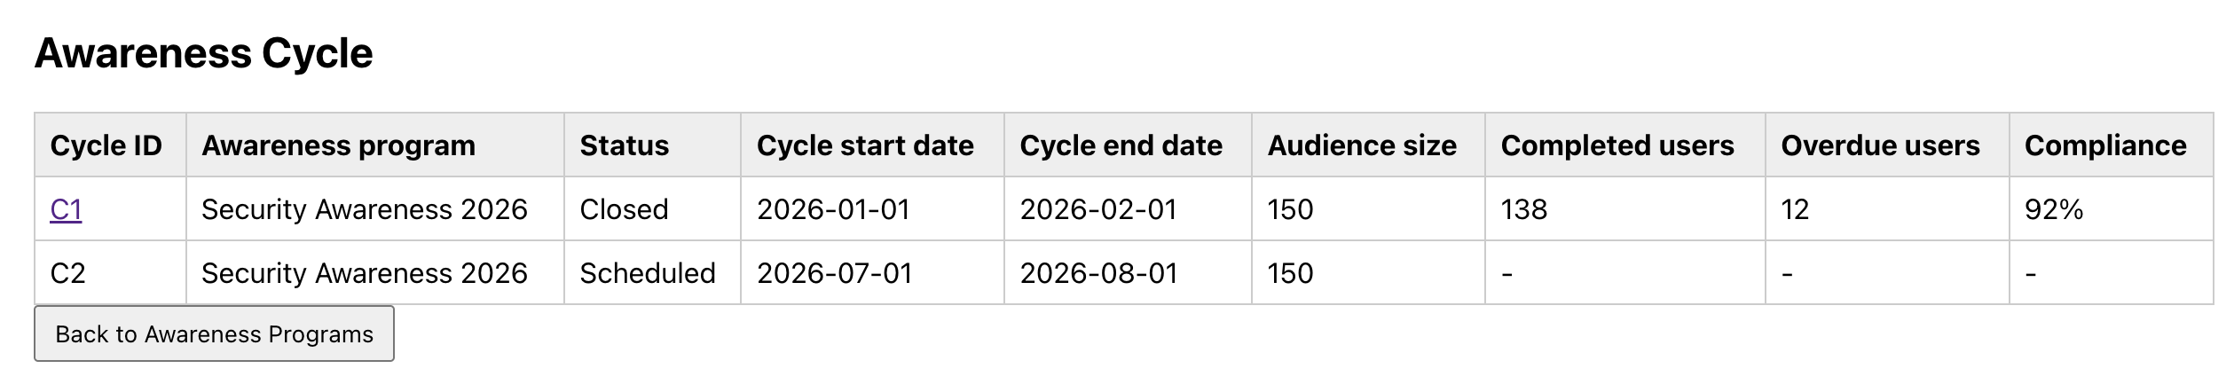
Task: Click the 2026-02-01 end date cell
Action: tap(1097, 209)
